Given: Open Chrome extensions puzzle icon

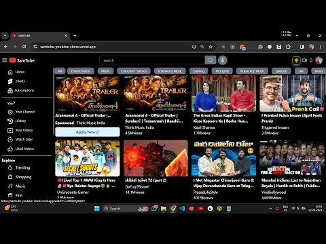Looking at the screenshot, I should (288, 47).
